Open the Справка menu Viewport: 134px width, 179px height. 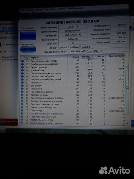click(x=62, y=9)
